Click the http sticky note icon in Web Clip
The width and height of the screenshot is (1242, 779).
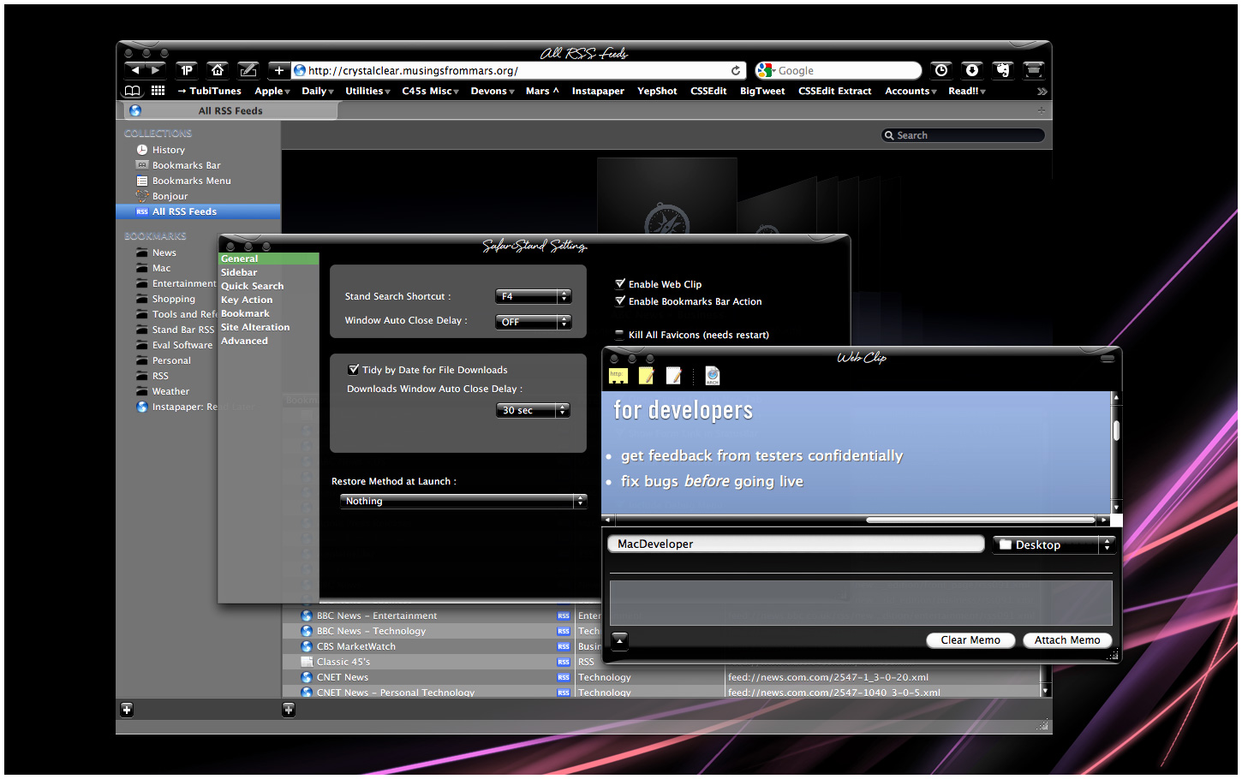tap(618, 376)
